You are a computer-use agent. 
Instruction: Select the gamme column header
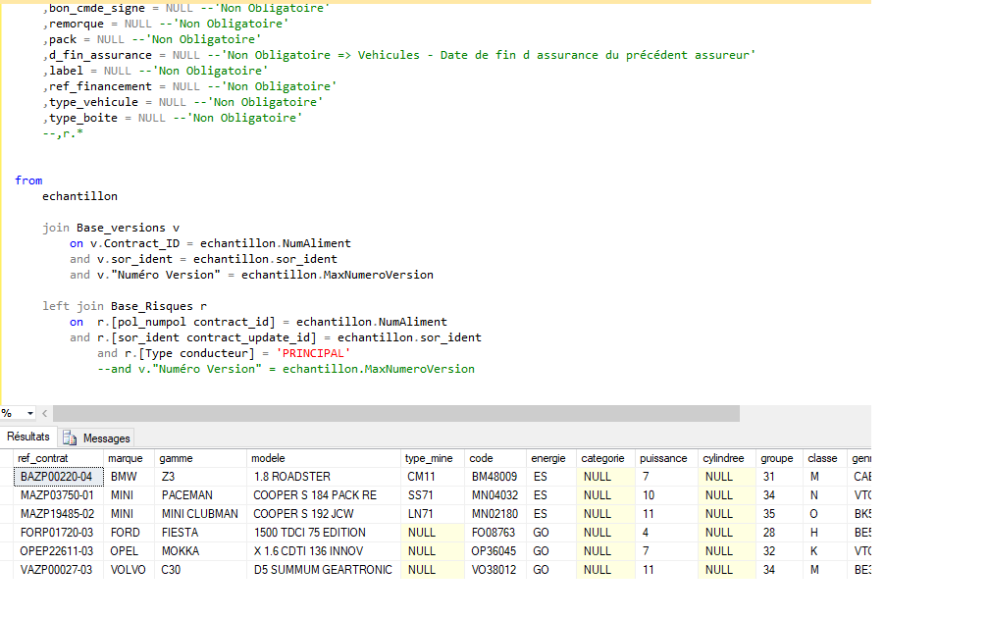click(200, 458)
